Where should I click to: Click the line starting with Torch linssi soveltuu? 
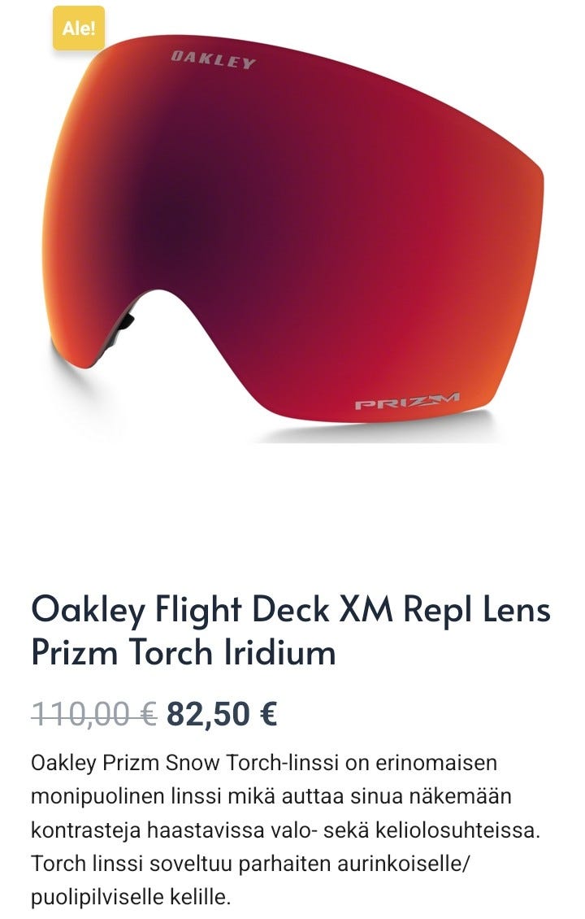point(251,864)
